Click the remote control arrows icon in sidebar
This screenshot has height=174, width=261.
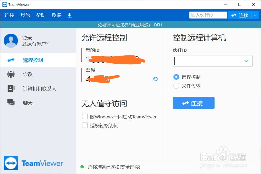tap(11, 60)
